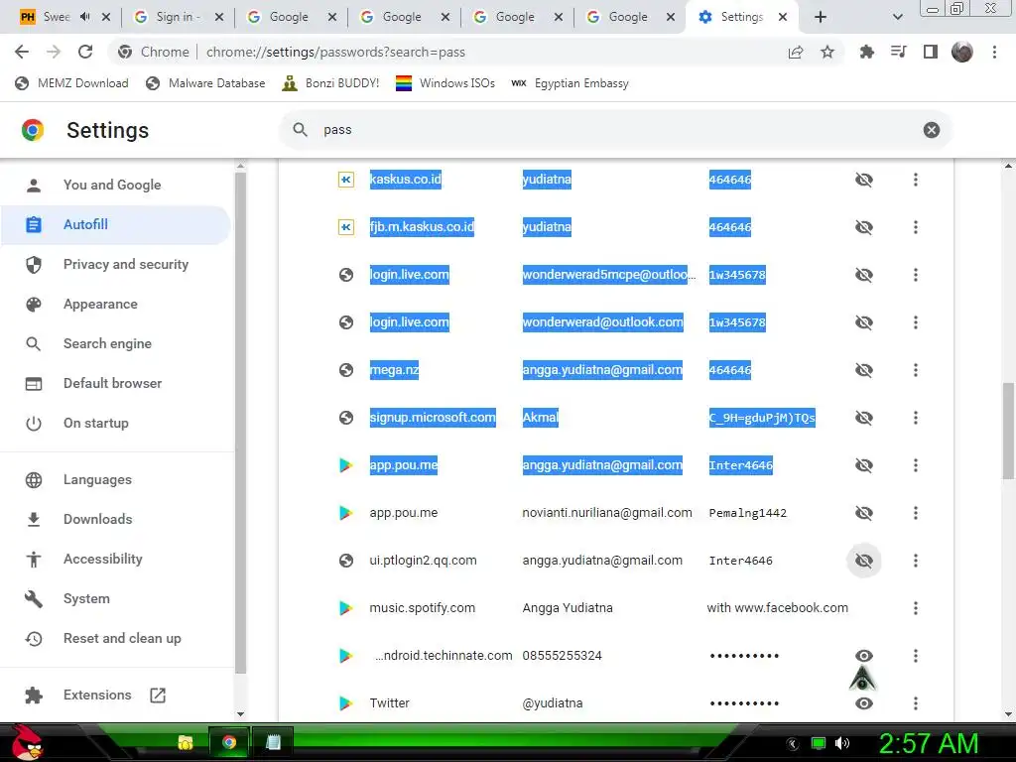Viewport: 1016px width, 762px height.
Task: Hide password for kaskus.co.id entry
Action: click(x=864, y=180)
